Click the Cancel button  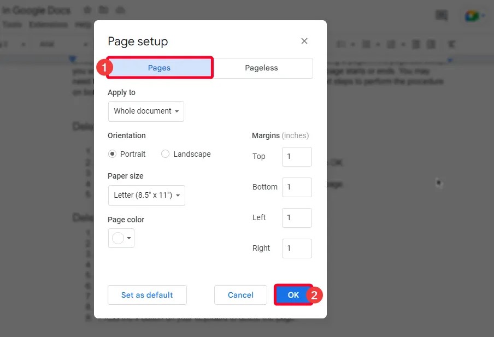(240, 295)
